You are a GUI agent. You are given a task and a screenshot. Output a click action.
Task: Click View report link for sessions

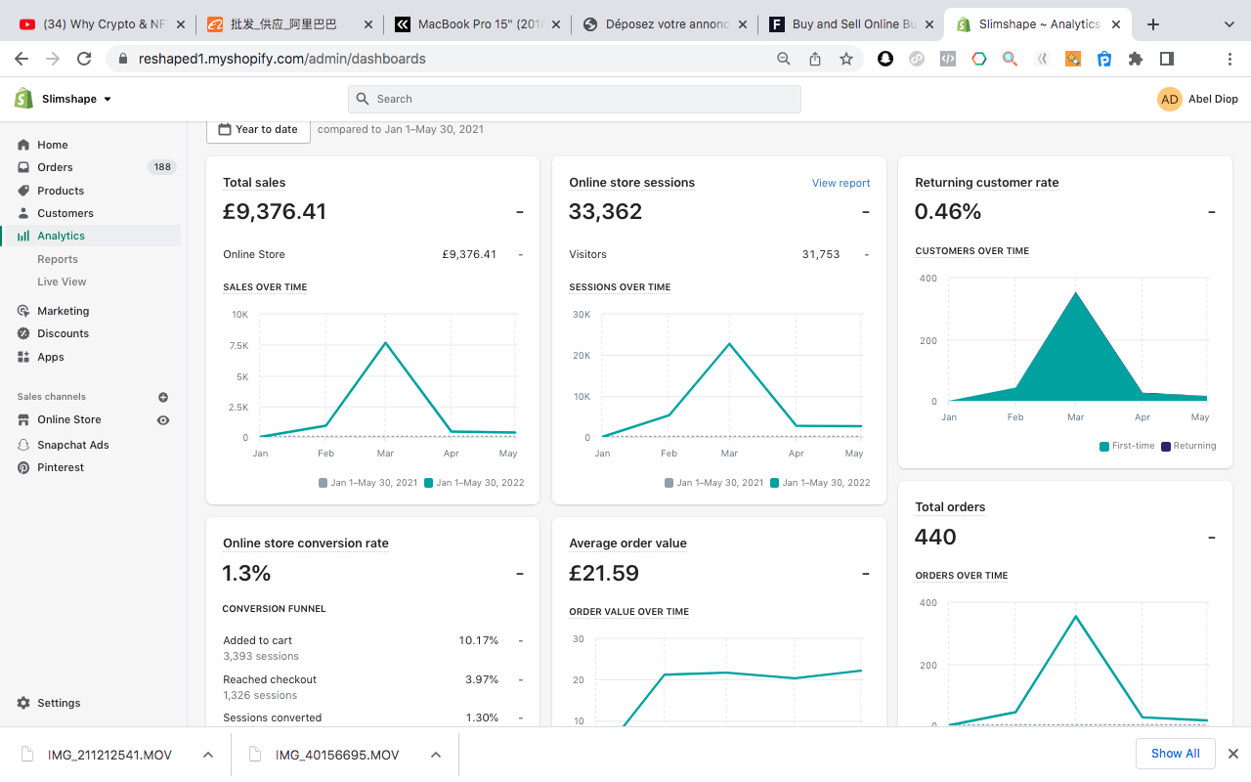[x=841, y=183]
